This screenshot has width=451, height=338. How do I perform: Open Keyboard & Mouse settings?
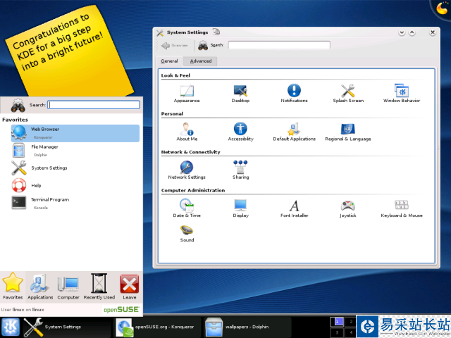tap(402, 207)
